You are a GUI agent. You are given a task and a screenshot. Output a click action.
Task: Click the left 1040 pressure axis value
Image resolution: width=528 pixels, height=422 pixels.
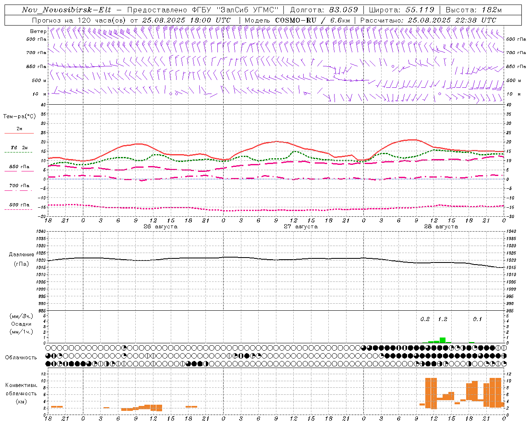click(42, 232)
